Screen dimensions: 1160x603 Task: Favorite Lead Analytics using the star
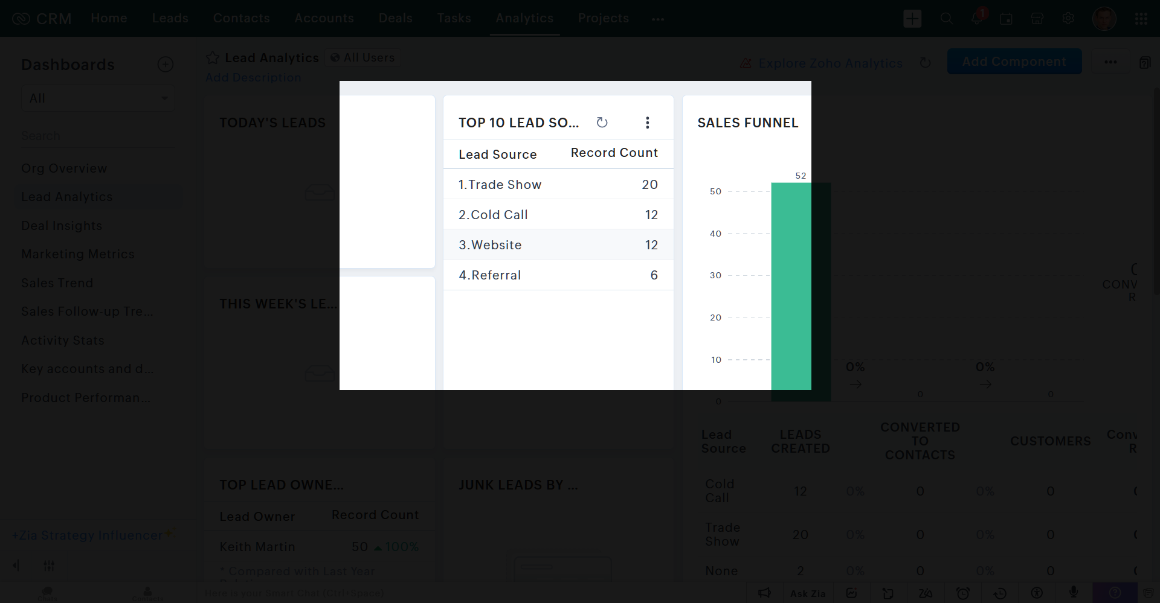[x=213, y=57]
